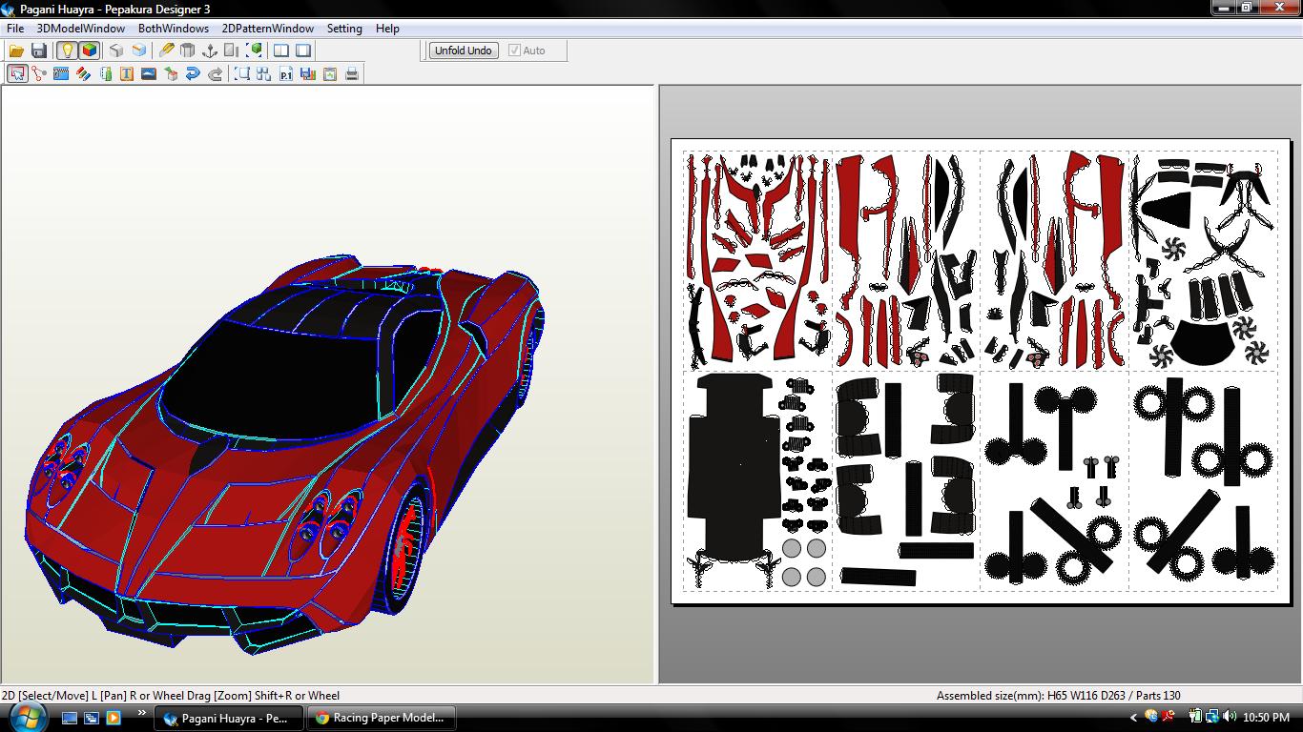Click the dashed selection rectangle icon
Screen dimensions: 1303x732
(242, 73)
